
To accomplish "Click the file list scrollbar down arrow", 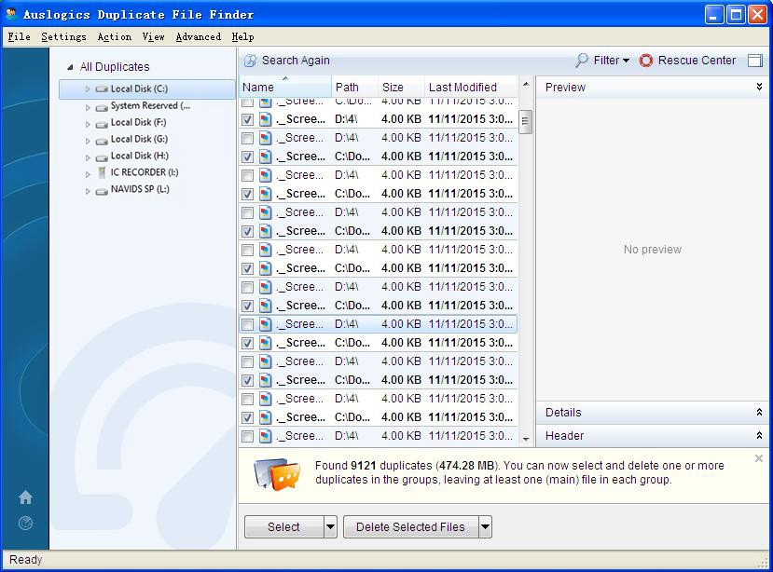I will pos(526,439).
